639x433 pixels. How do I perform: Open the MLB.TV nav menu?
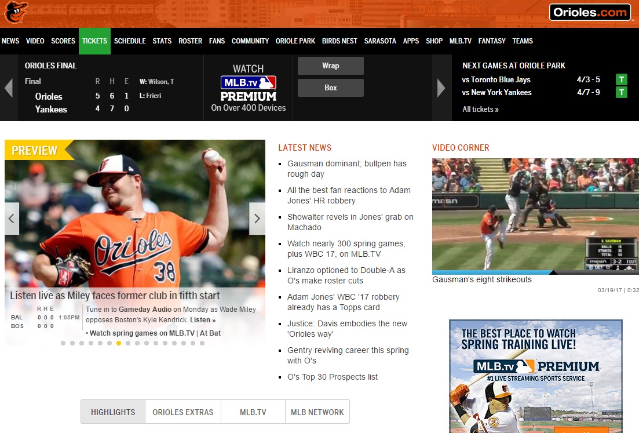[461, 41]
